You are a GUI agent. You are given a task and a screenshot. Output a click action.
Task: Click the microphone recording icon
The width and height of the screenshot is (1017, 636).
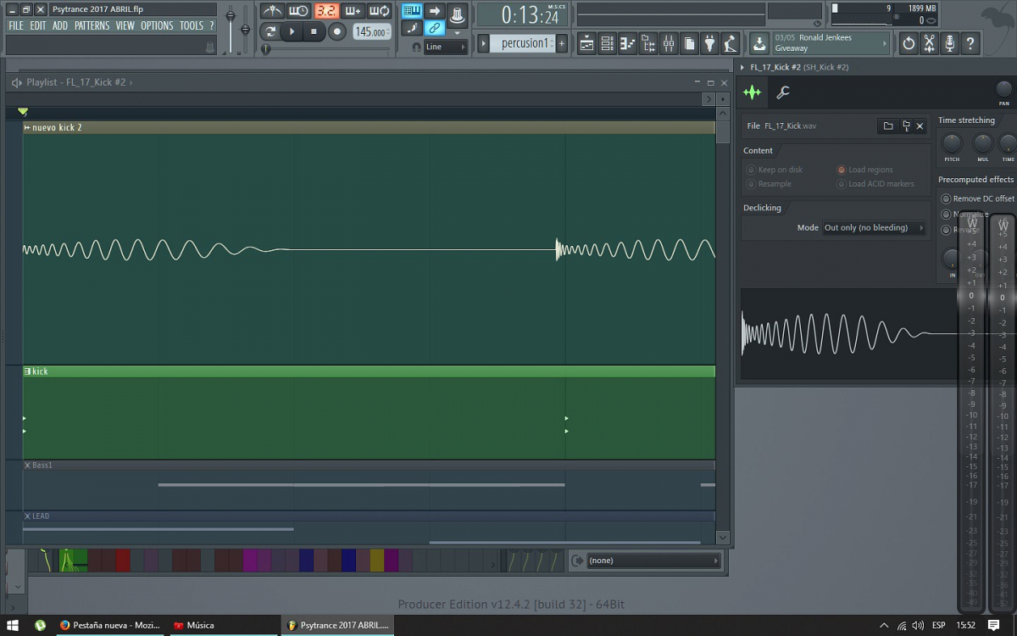(949, 43)
